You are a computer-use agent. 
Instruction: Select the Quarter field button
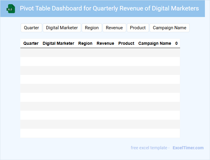pyautogui.click(x=31, y=28)
